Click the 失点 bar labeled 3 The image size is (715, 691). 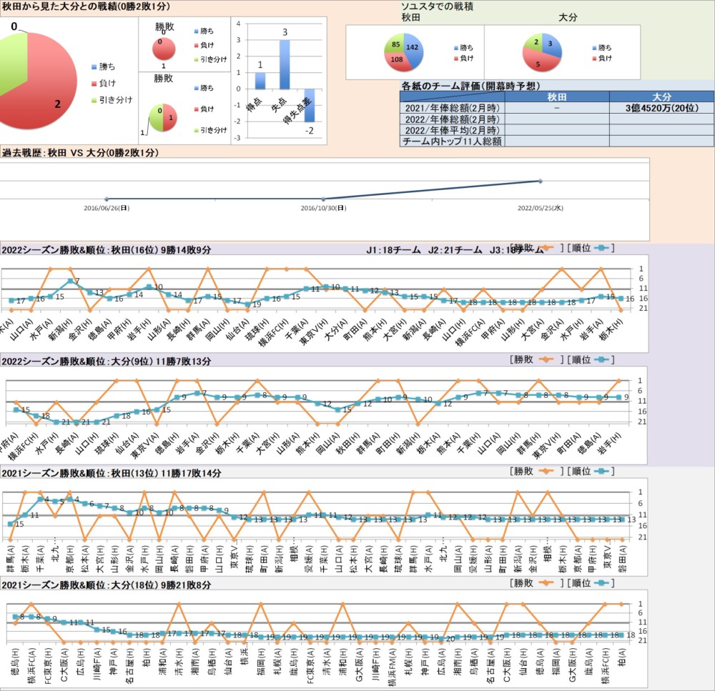click(284, 64)
